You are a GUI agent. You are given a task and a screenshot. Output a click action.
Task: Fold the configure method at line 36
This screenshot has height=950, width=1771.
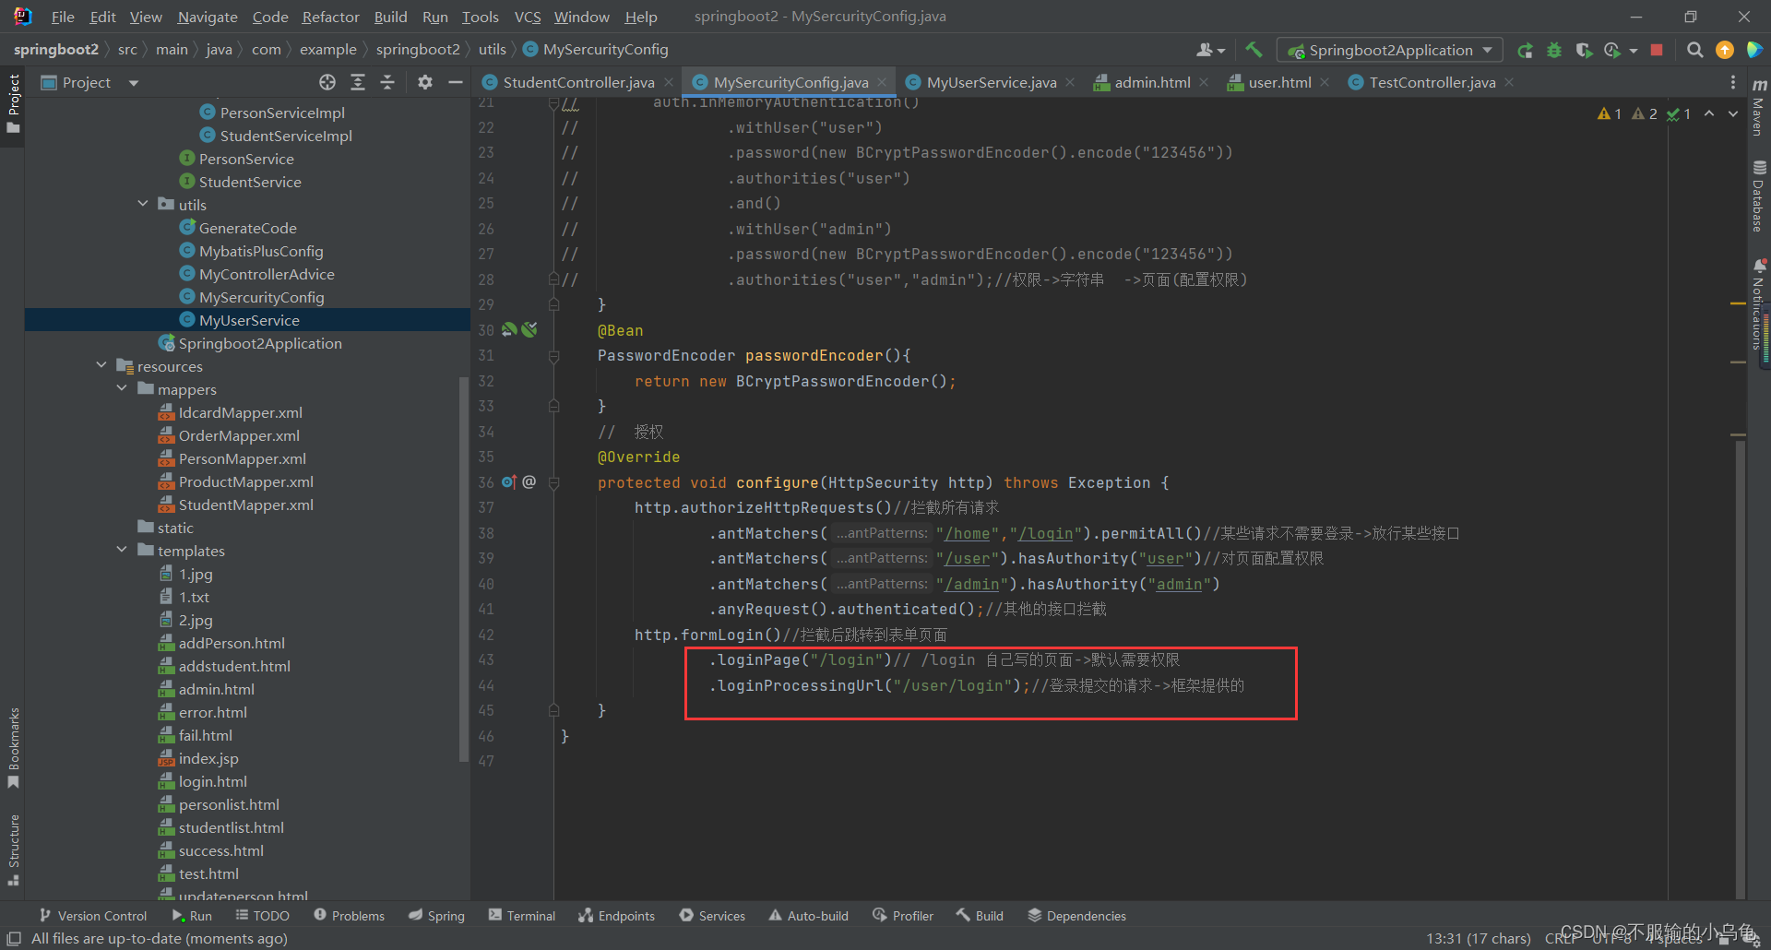point(553,481)
